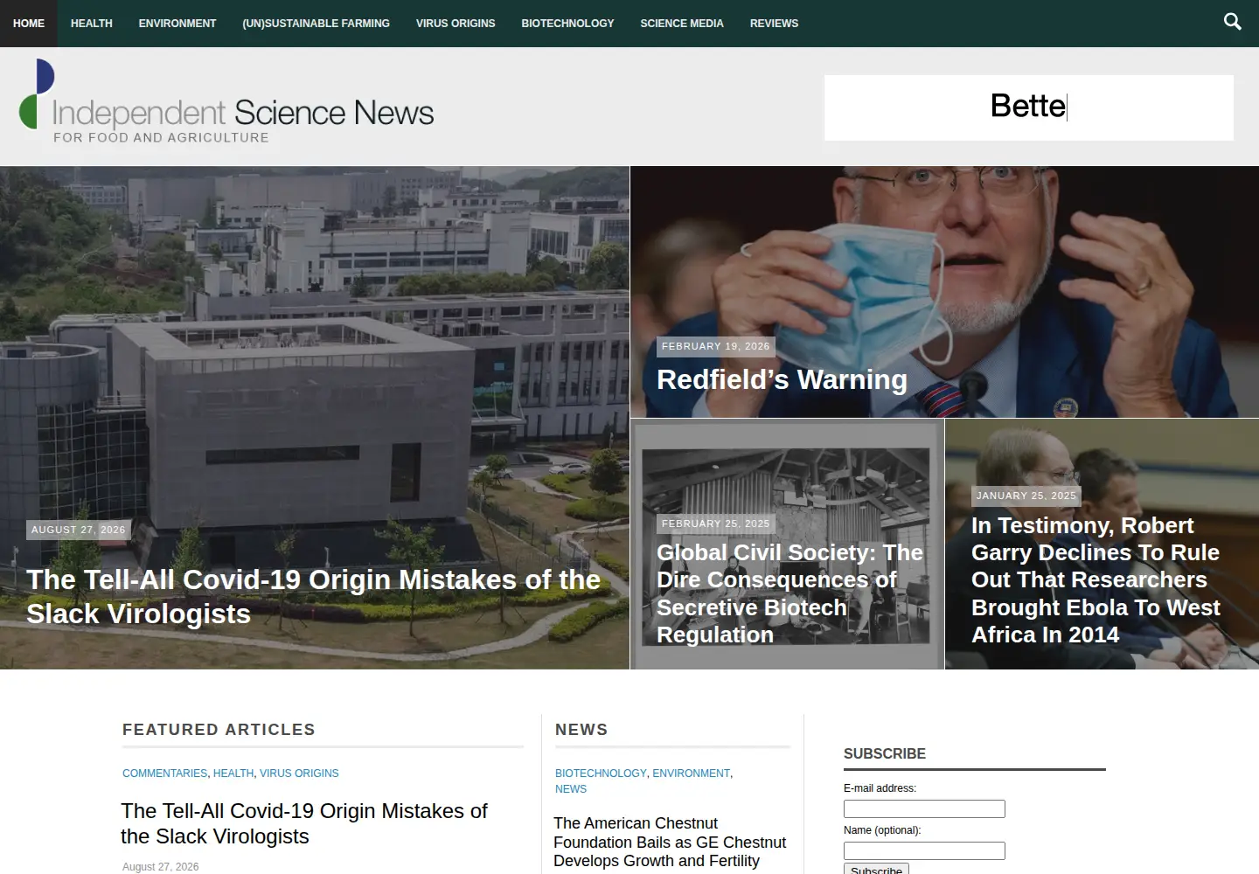Click the FEATURED ARTICLES section heading
This screenshot has height=874, width=1259.
pyautogui.click(x=219, y=730)
